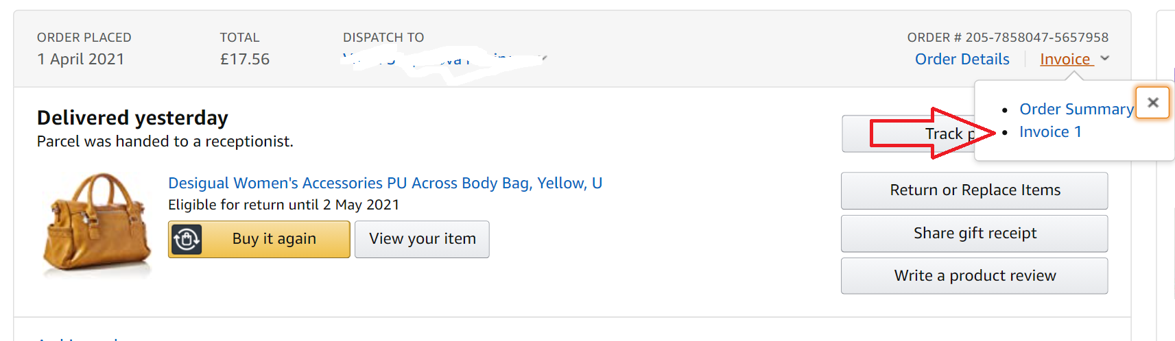Click the order number 205-7858047-5657958 text

(1036, 38)
